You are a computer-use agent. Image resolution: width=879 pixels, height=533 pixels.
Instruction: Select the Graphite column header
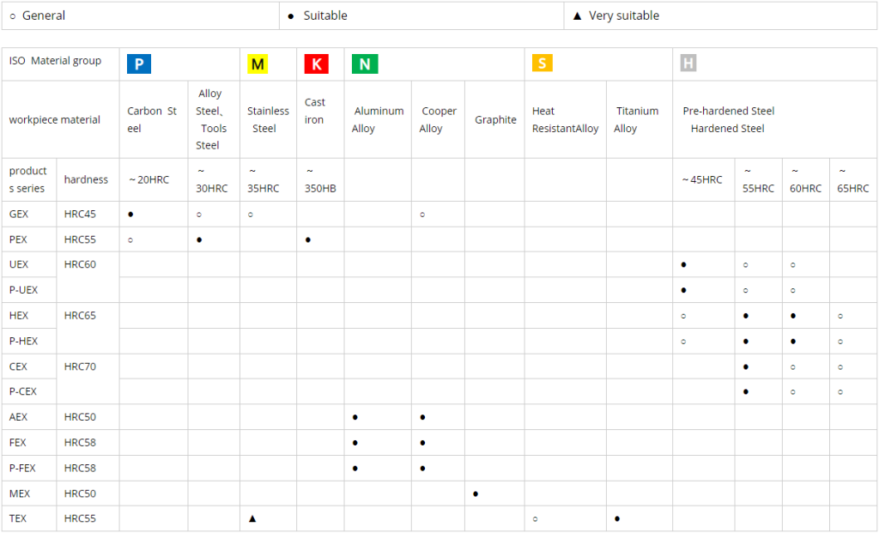(495, 120)
